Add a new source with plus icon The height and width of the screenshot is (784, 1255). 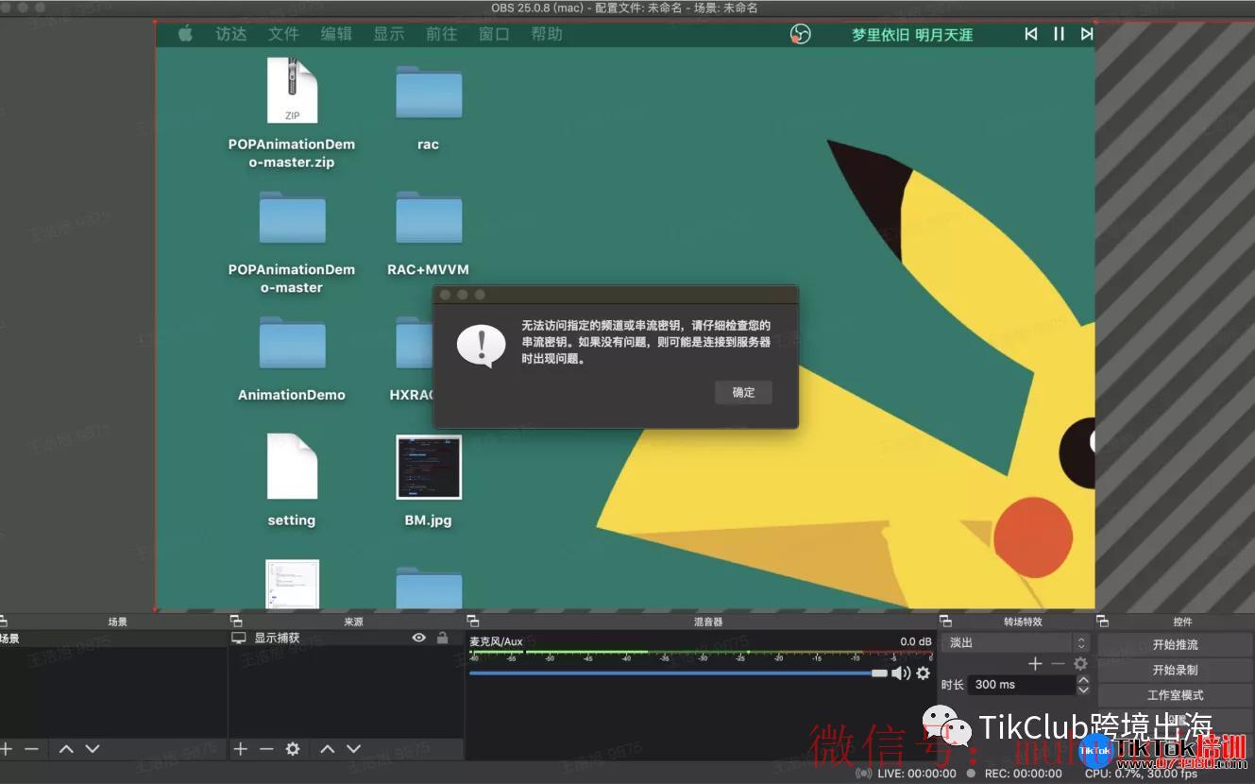241,749
